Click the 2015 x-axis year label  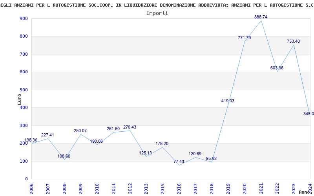[162, 189]
